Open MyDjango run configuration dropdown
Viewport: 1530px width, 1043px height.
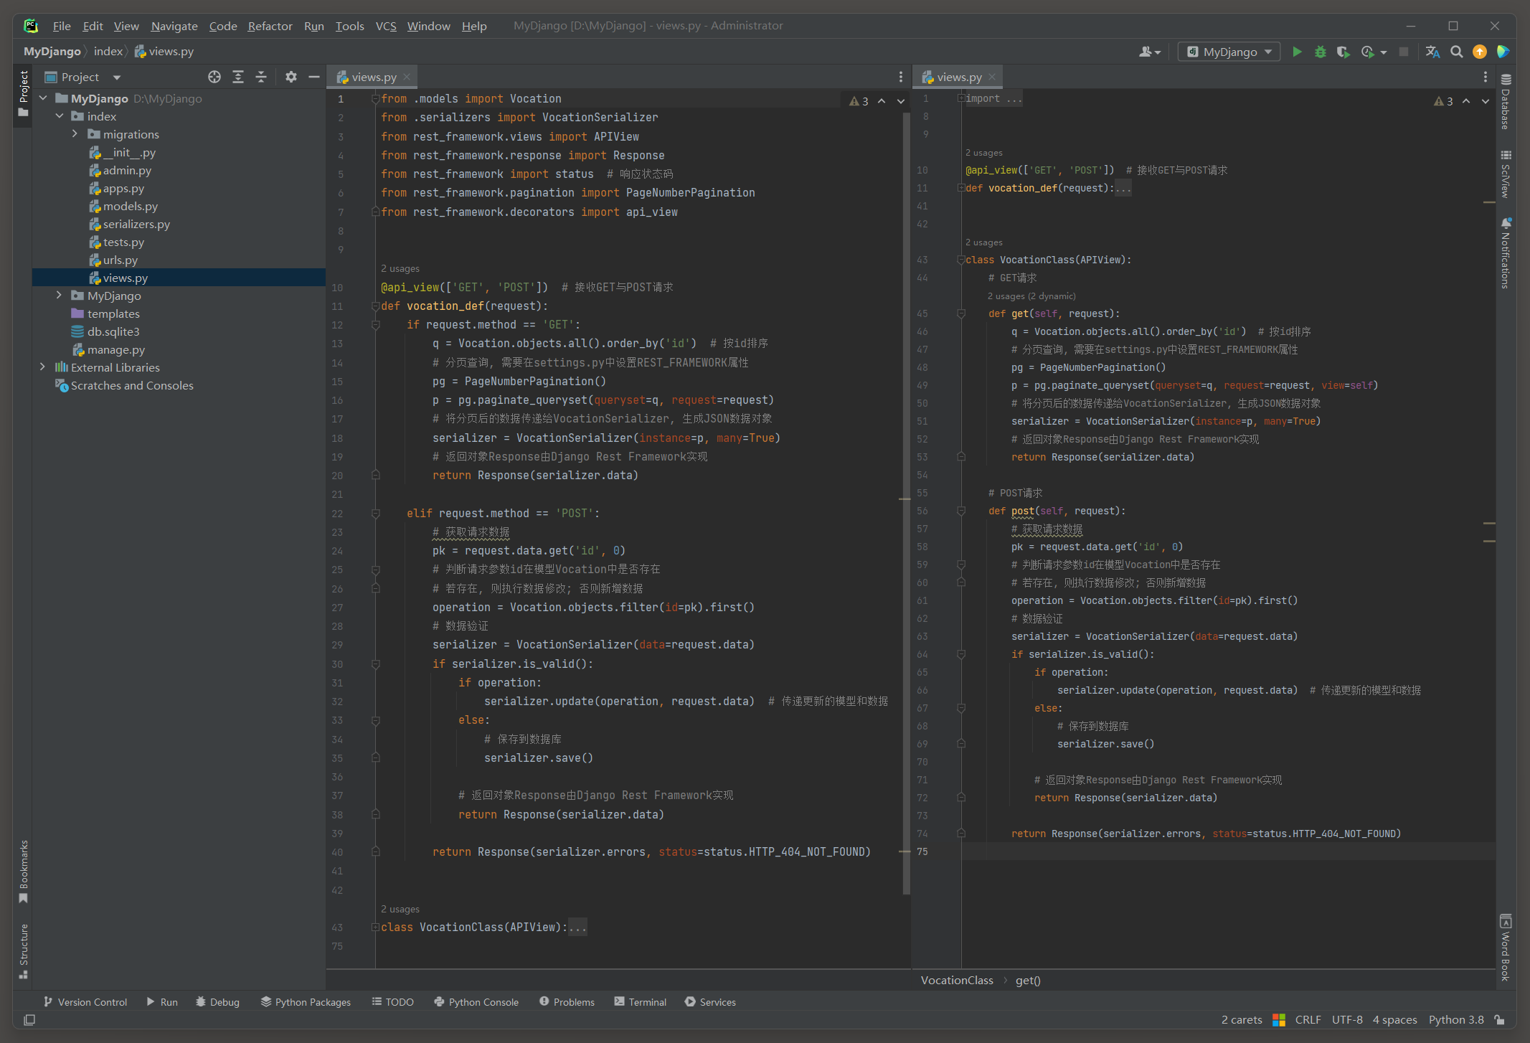coord(1229,52)
